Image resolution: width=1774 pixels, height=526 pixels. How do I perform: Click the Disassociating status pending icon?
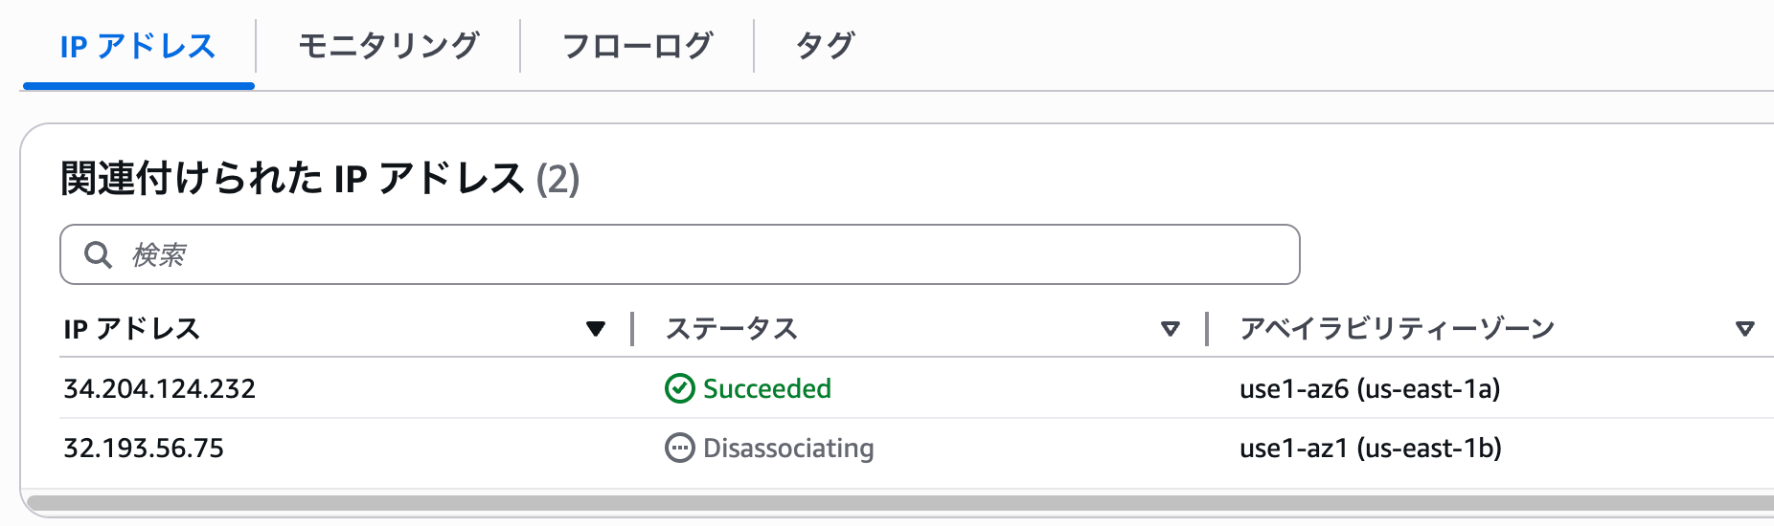(679, 448)
